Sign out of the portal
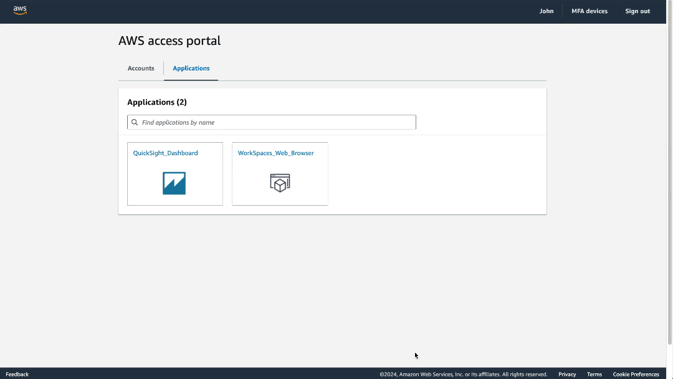Screen dimensions: 673x379 tap(637, 11)
